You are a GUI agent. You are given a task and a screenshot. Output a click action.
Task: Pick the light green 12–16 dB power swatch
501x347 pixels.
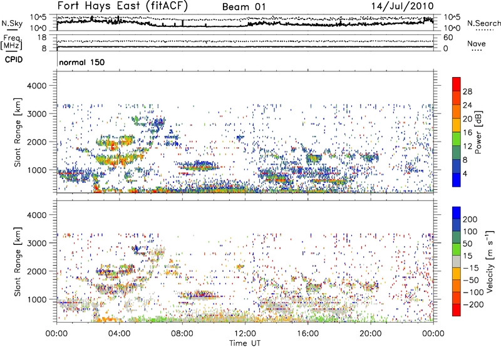(x=457, y=139)
